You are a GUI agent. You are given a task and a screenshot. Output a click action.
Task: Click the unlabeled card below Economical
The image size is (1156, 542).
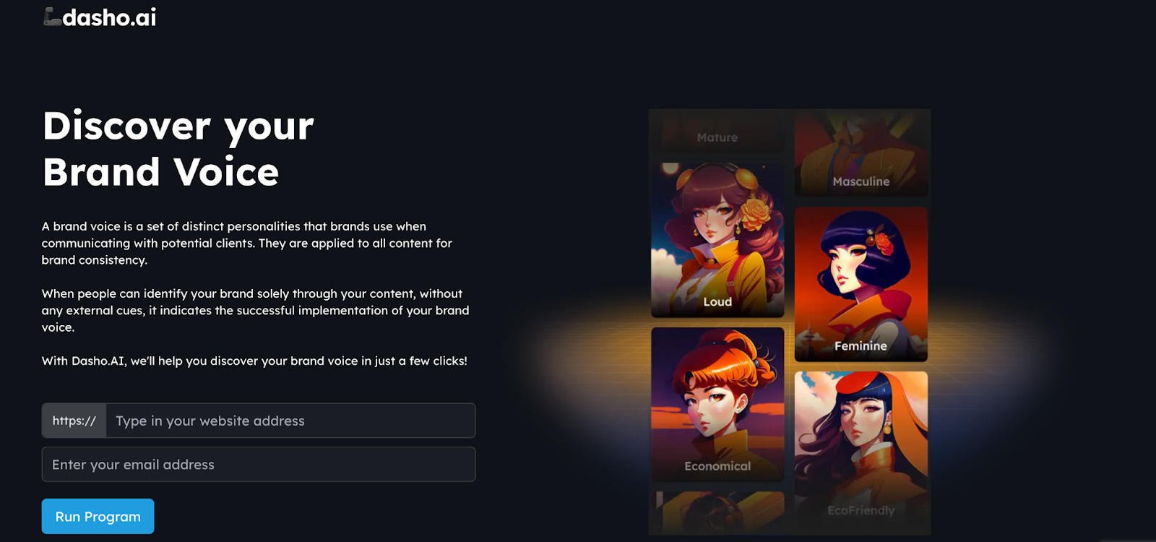[x=717, y=512]
